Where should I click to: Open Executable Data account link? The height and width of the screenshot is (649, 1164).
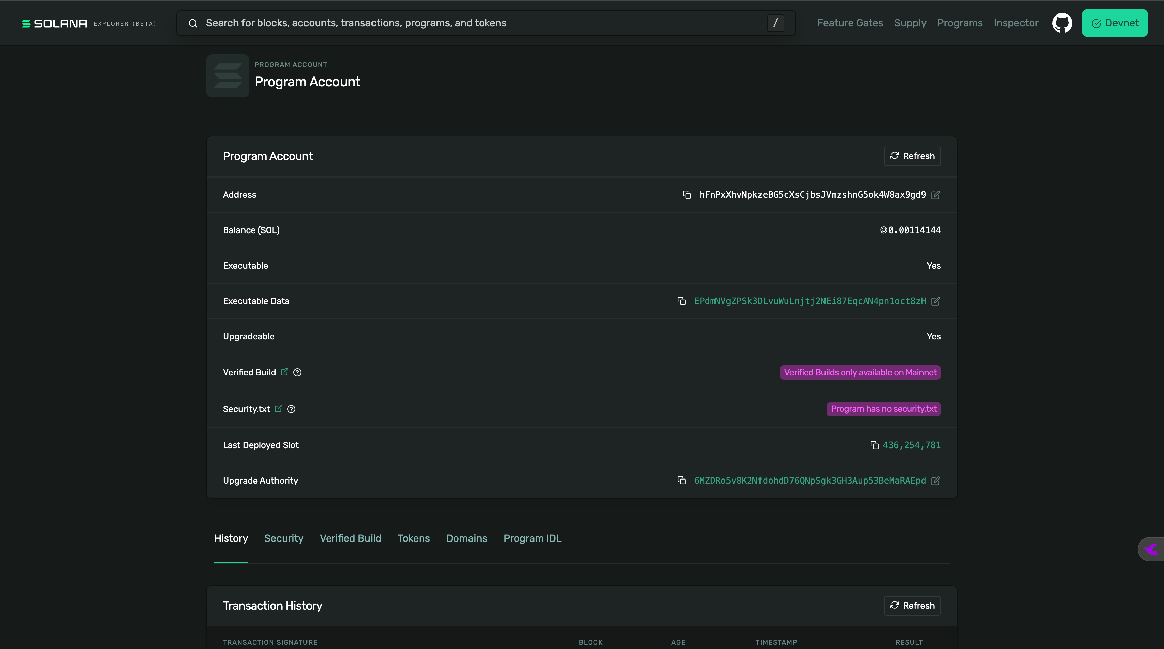pyautogui.click(x=809, y=301)
